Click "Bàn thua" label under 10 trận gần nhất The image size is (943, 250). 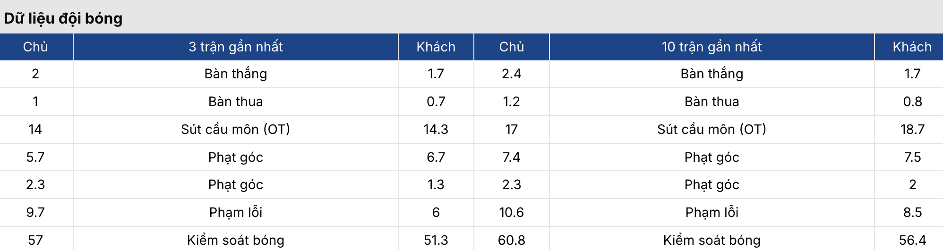pyautogui.click(x=712, y=101)
